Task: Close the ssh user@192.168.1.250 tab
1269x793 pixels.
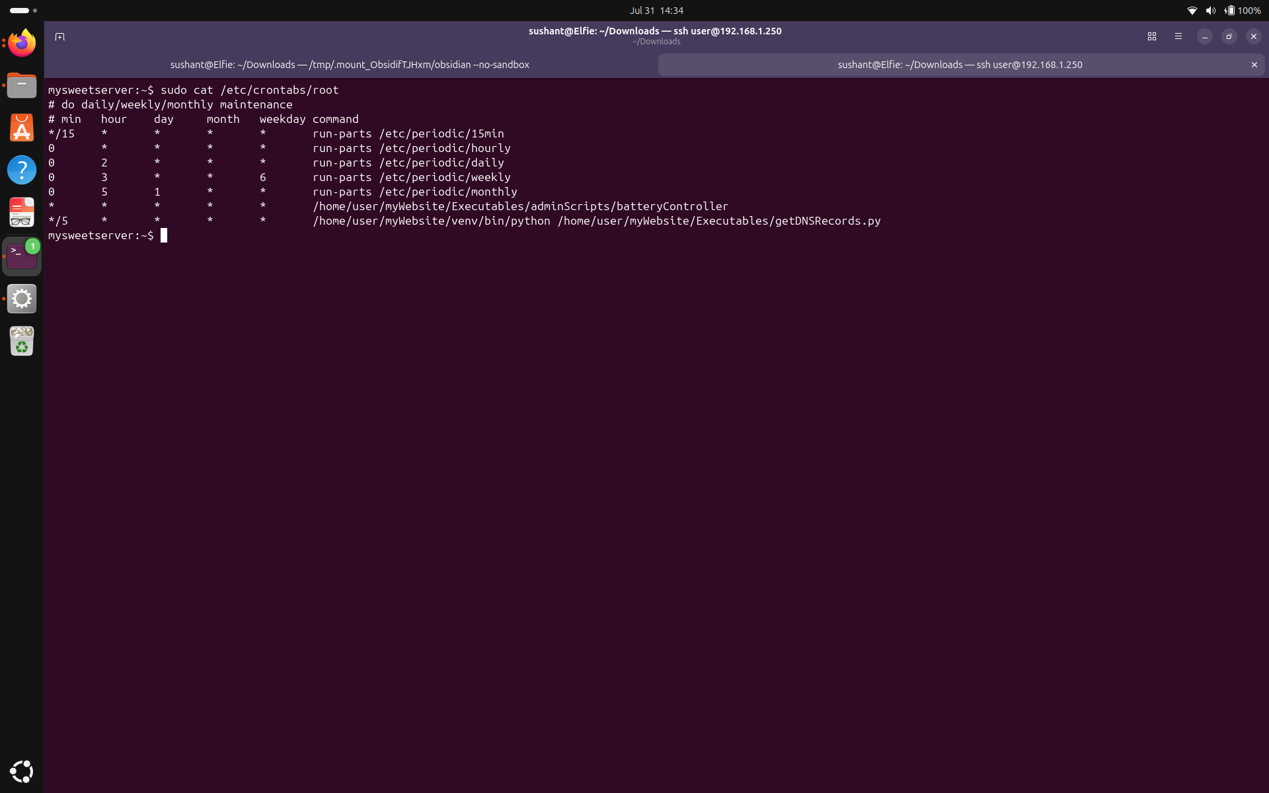Action: [1254, 65]
